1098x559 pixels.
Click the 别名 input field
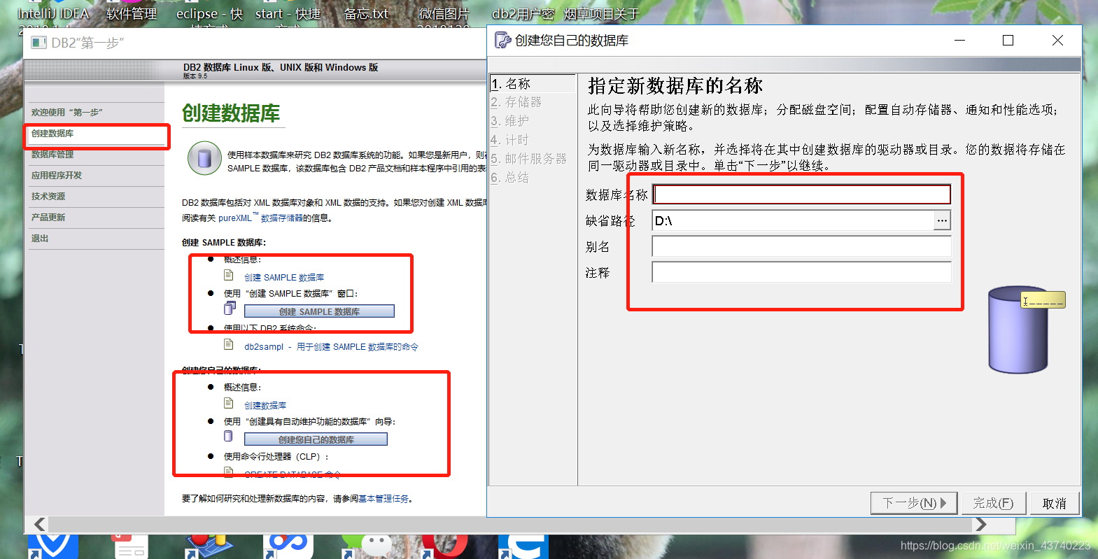click(x=802, y=246)
